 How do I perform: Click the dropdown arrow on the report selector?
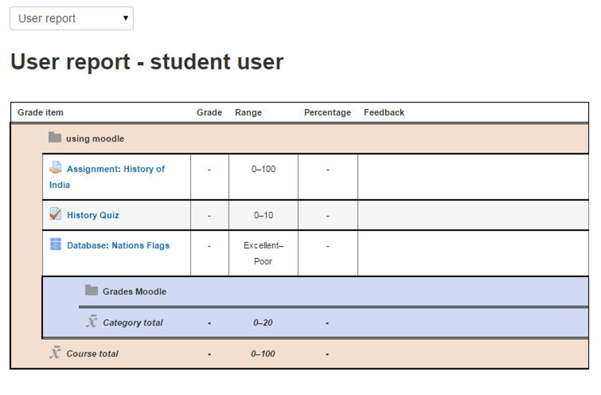point(126,18)
